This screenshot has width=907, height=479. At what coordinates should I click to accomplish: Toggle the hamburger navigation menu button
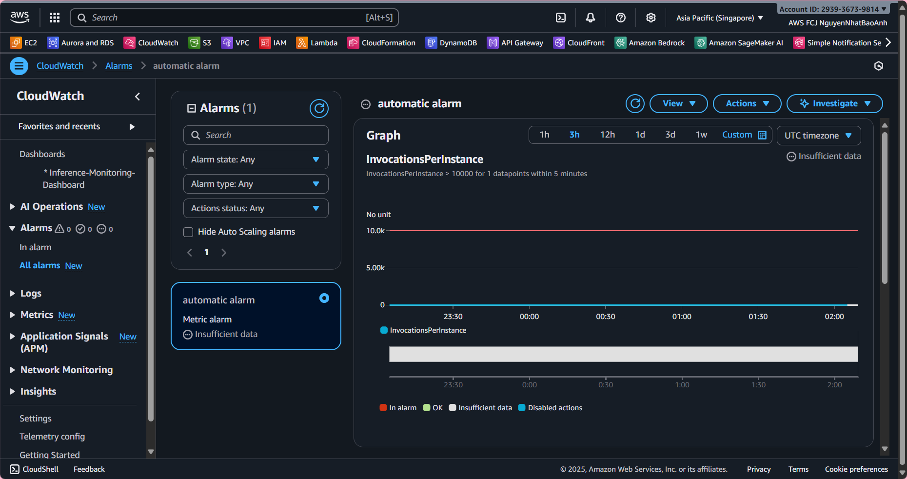(19, 66)
